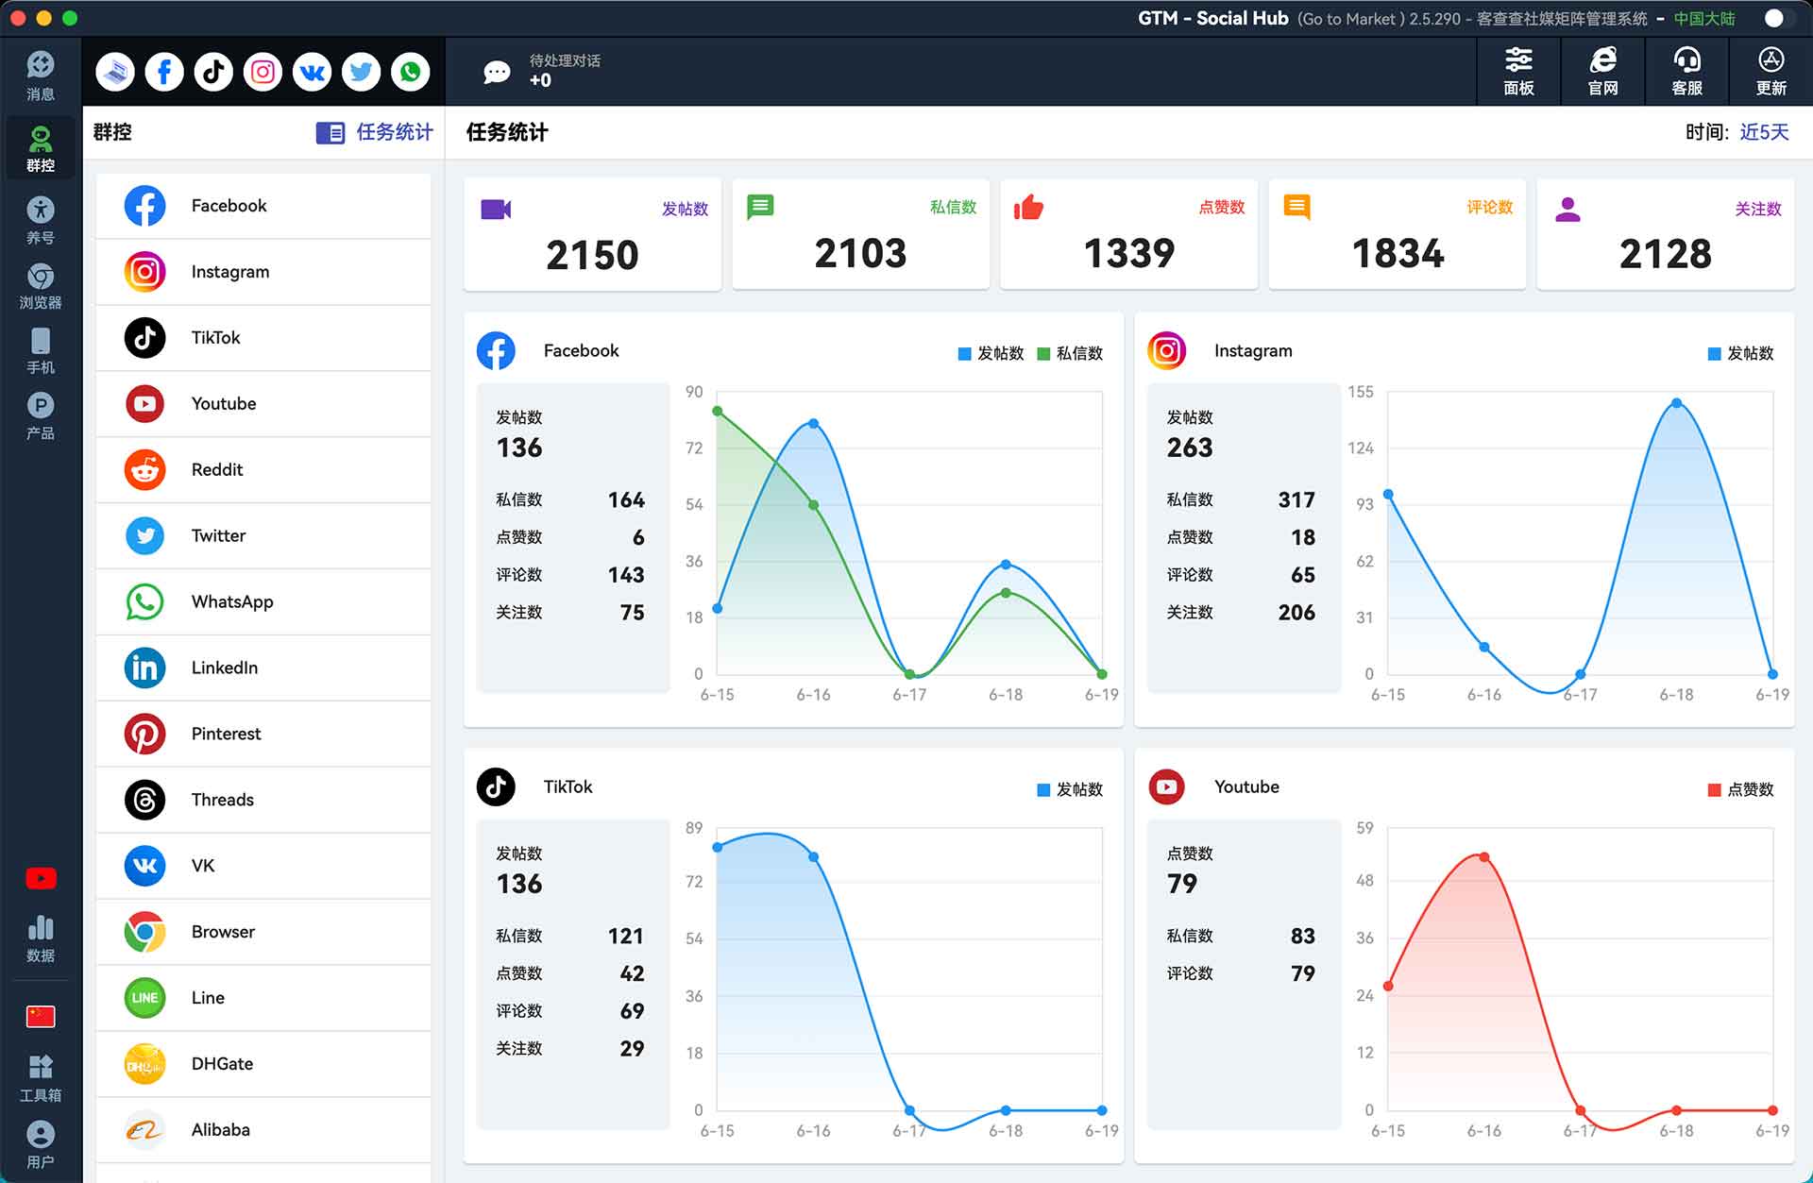Screen dimensions: 1813x1183
Task: Select TikTok in the platform list
Action: [263, 338]
